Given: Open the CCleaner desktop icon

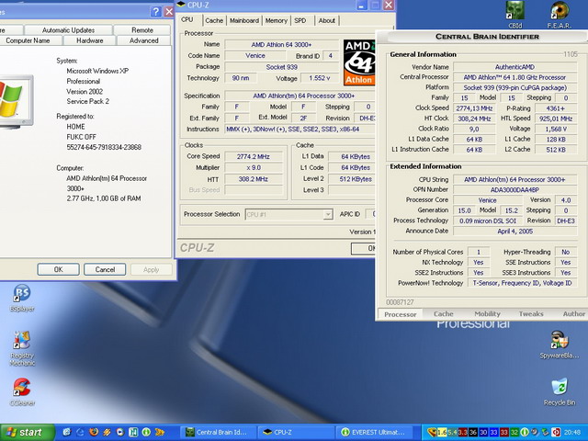Looking at the screenshot, I should click(x=21, y=387).
